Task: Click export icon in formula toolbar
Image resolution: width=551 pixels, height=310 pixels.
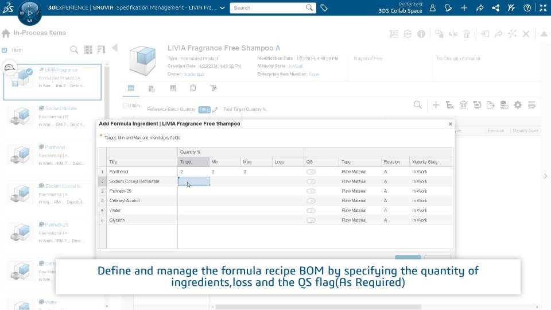Action: pos(490,104)
